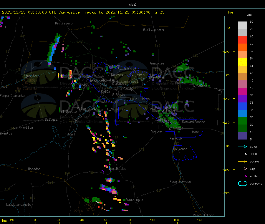Viewport: 265px width, 224px height.
Task: Click the Punta_Agua map label
Action: (134, 200)
